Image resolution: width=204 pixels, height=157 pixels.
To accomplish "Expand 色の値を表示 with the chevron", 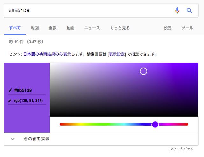I will 13,139.
